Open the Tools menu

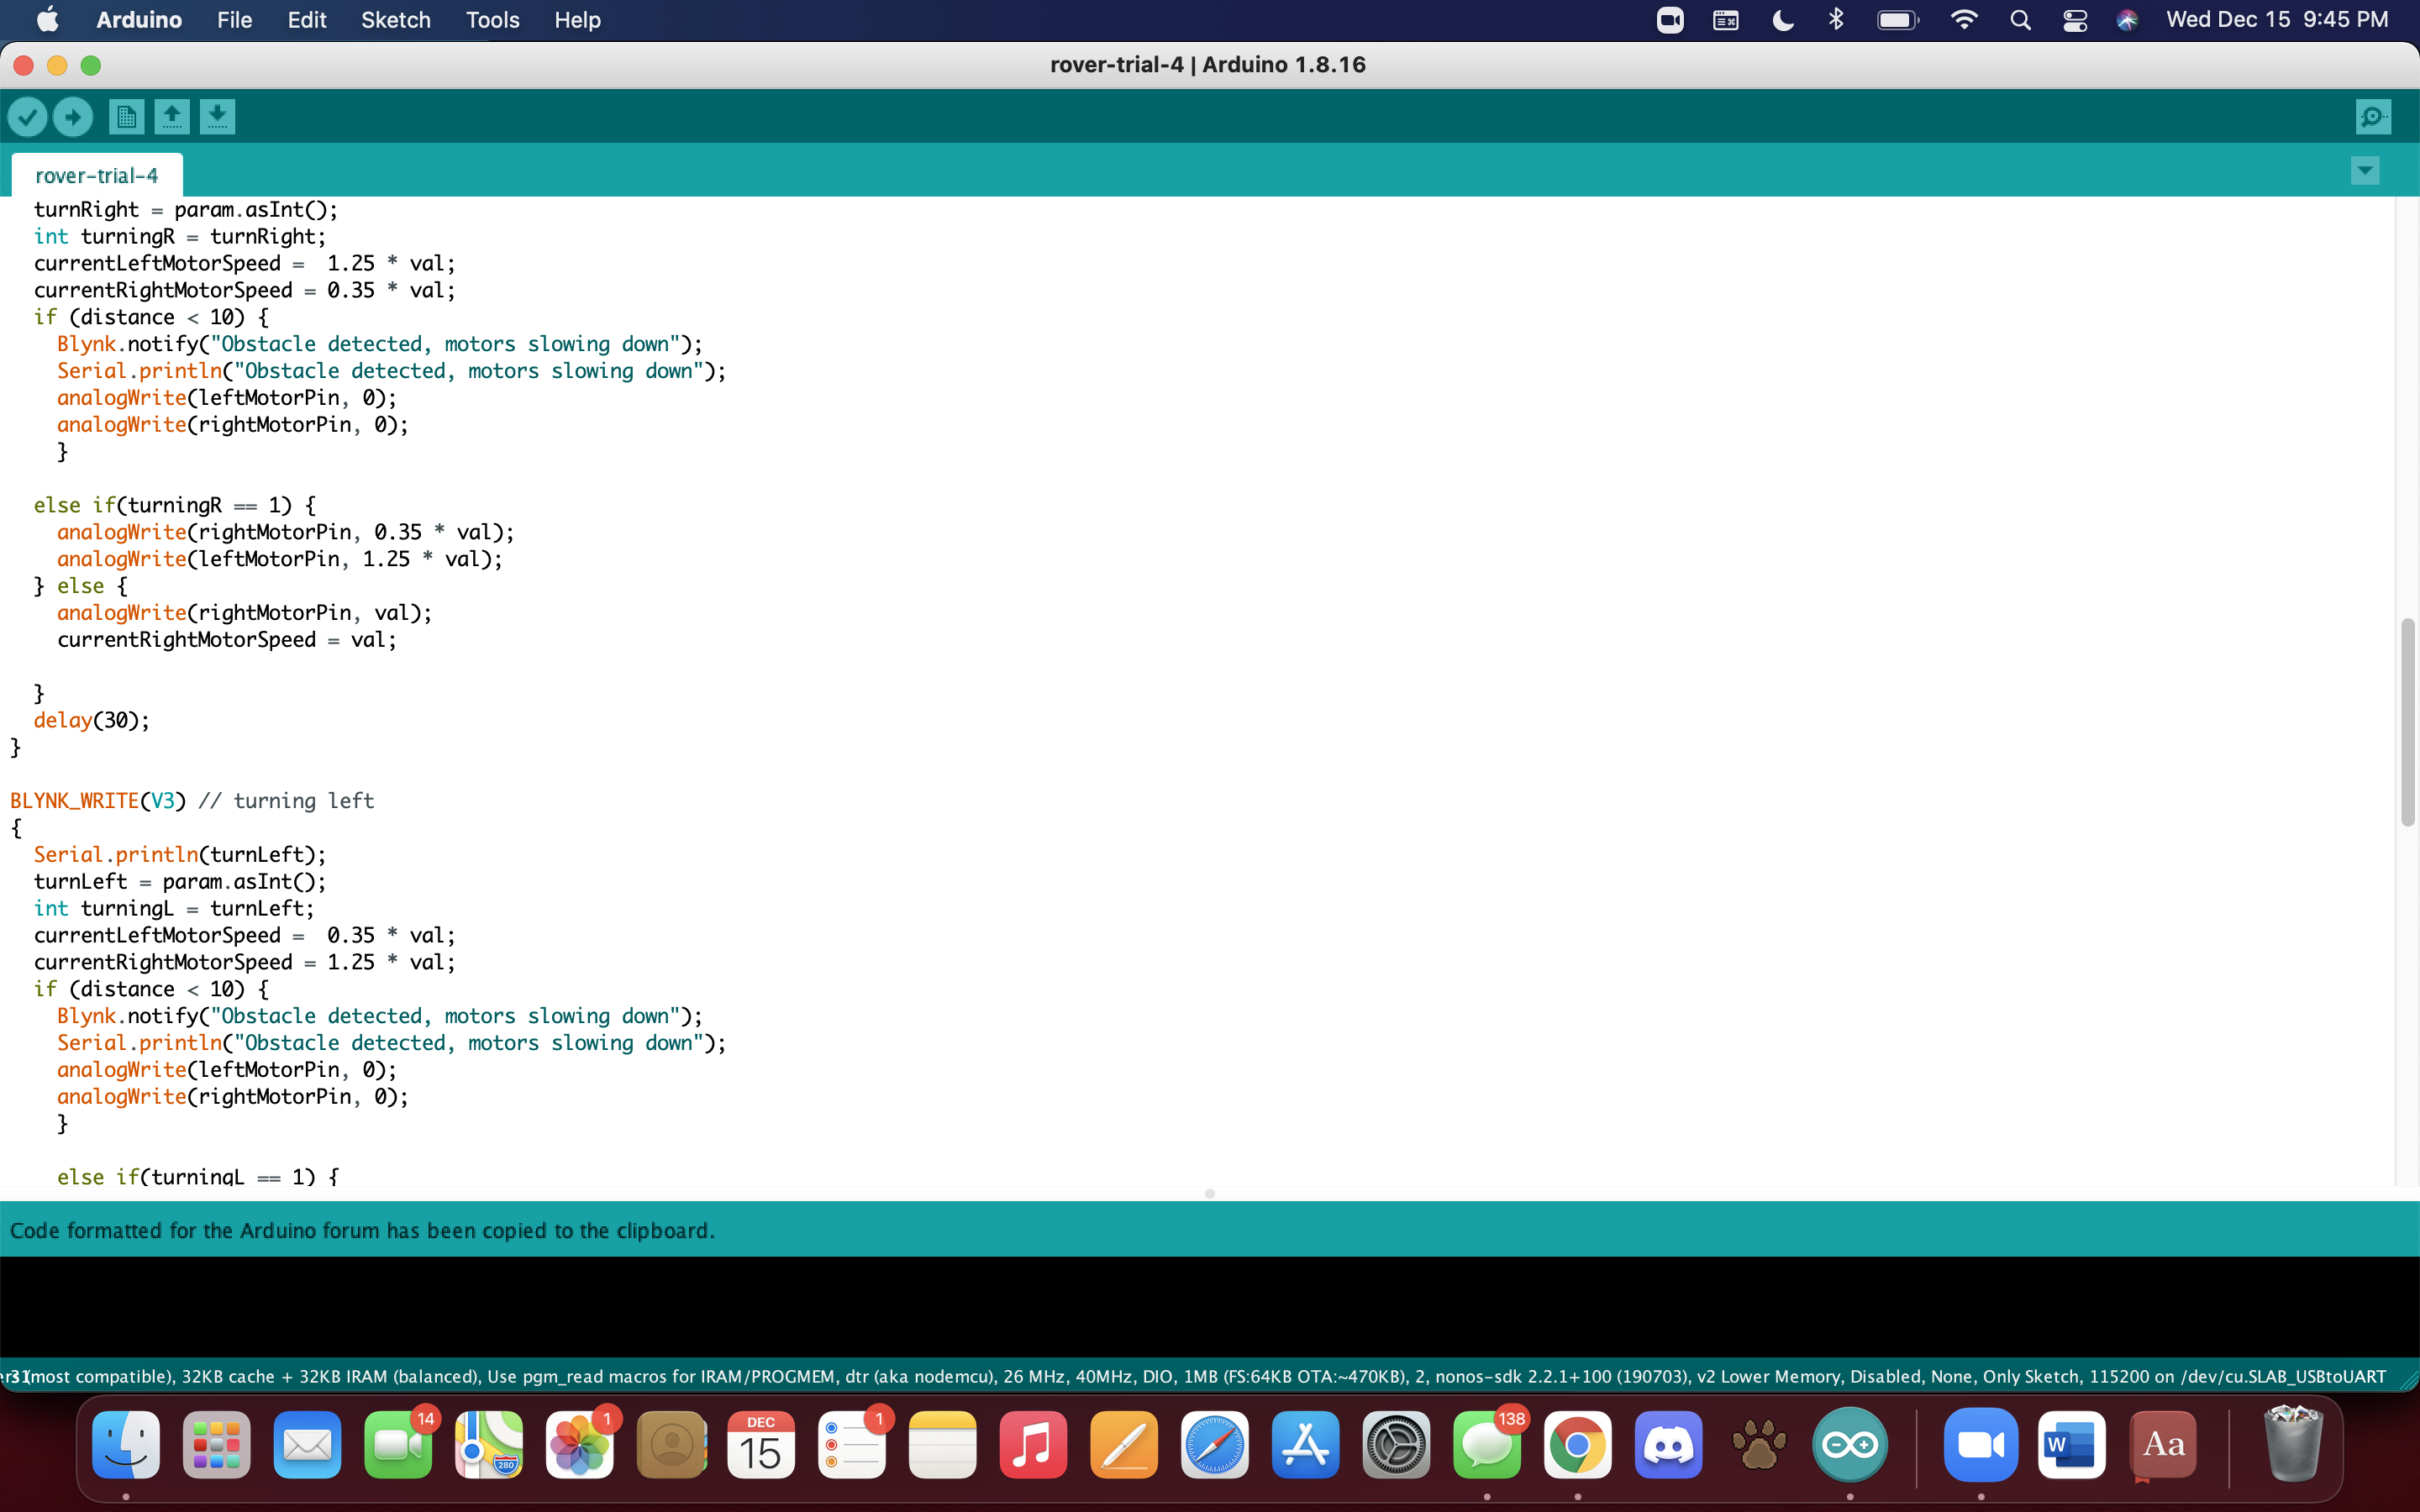[492, 20]
